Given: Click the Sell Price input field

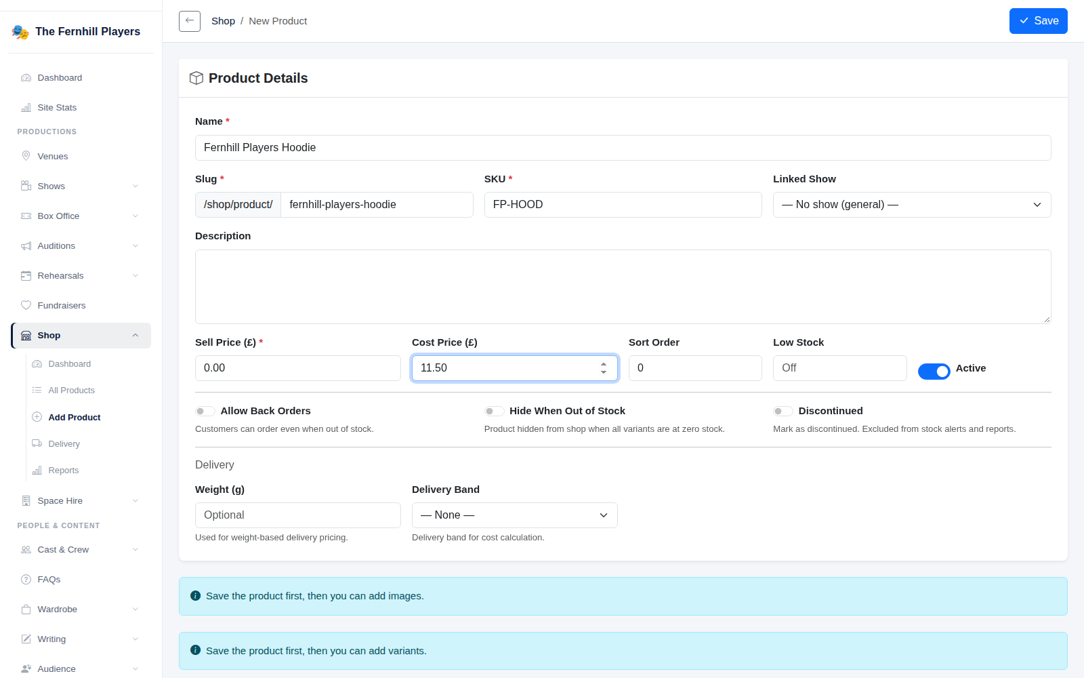Looking at the screenshot, I should coord(298,368).
